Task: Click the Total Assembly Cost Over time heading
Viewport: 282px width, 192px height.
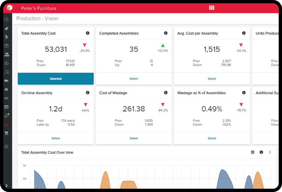Action: [x=47, y=152]
